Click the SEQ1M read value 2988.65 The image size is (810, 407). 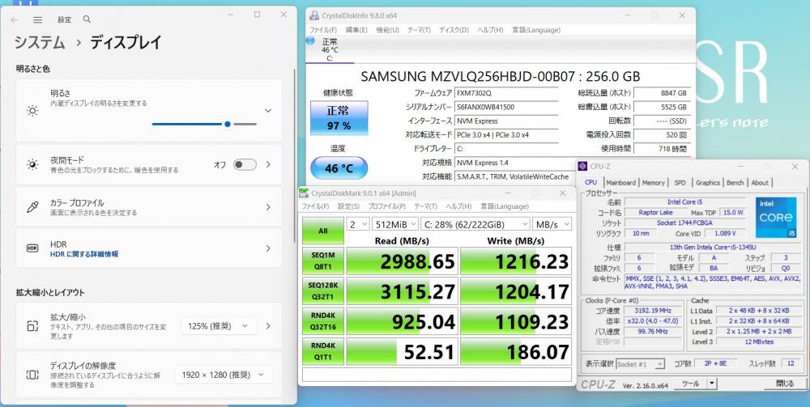pos(402,261)
